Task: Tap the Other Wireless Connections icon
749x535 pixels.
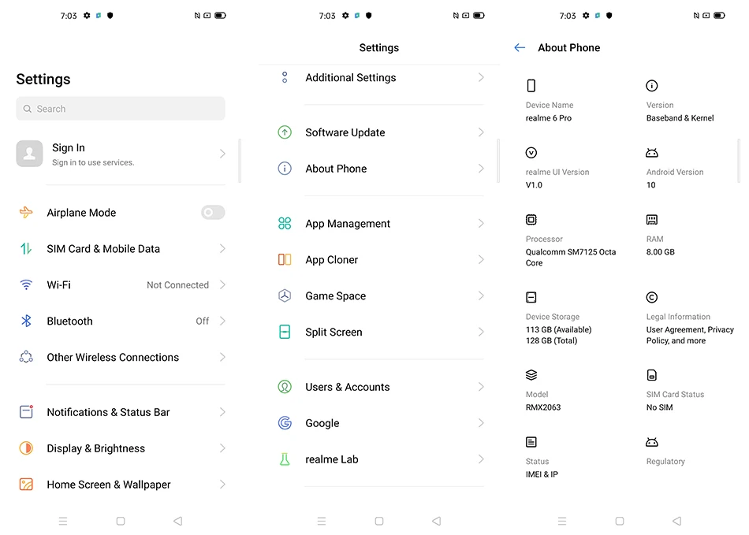Action: (x=26, y=357)
